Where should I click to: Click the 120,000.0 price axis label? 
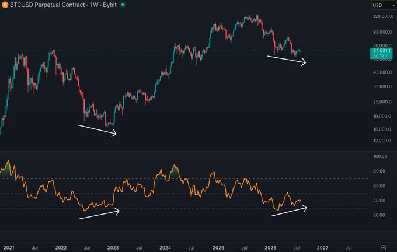click(x=384, y=16)
